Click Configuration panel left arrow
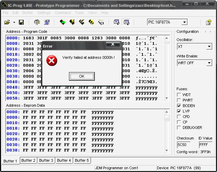Screen dimensions: 217x172 [205, 32]
